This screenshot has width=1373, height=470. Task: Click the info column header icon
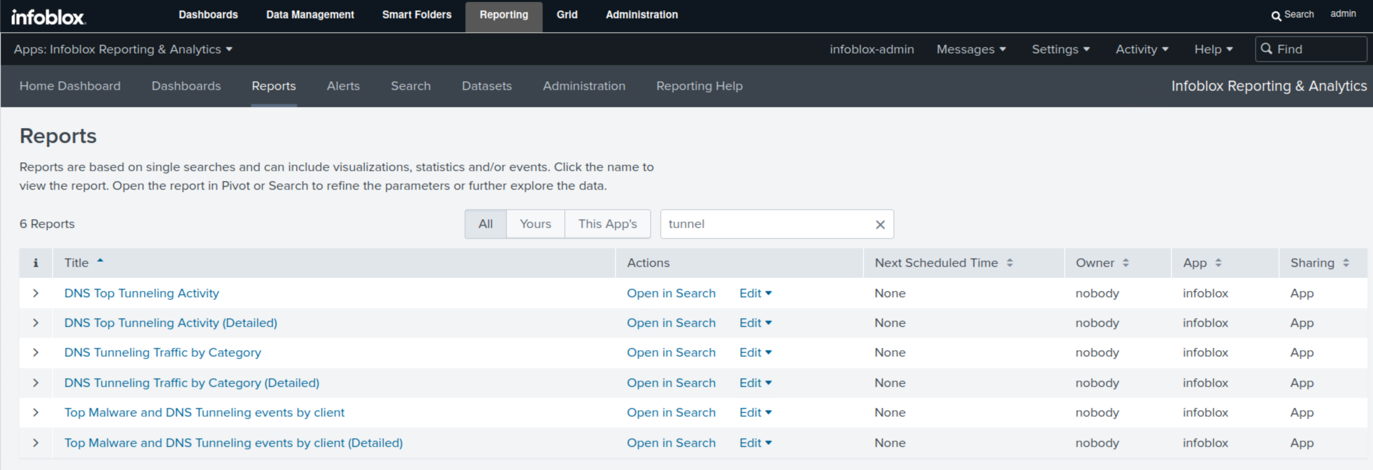point(36,263)
